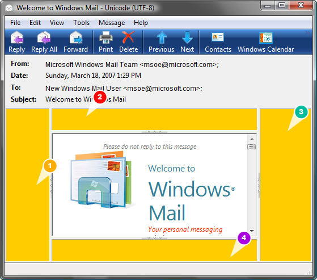Click the "Your personal messaging" red text
Image resolution: width=317 pixels, height=280 pixels.
point(185,229)
